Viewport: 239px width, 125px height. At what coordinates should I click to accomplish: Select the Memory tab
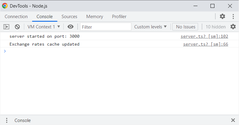tap(95, 17)
